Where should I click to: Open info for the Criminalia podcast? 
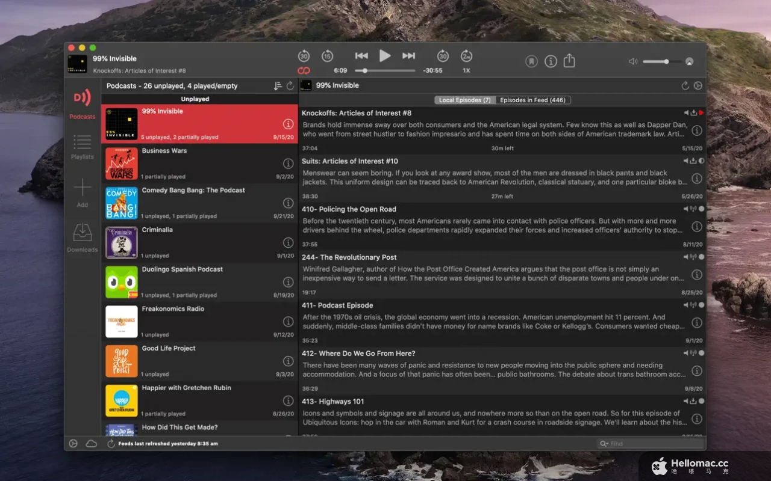(x=288, y=242)
